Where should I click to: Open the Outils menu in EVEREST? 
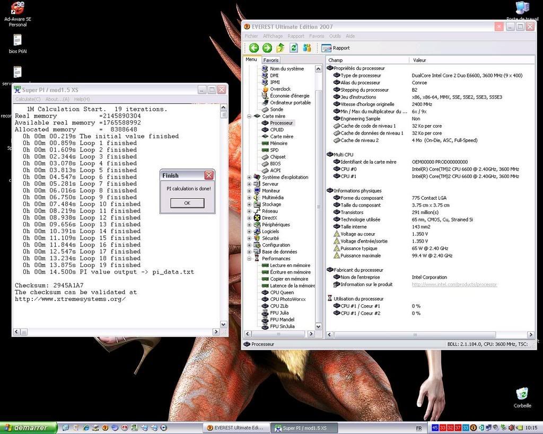335,36
